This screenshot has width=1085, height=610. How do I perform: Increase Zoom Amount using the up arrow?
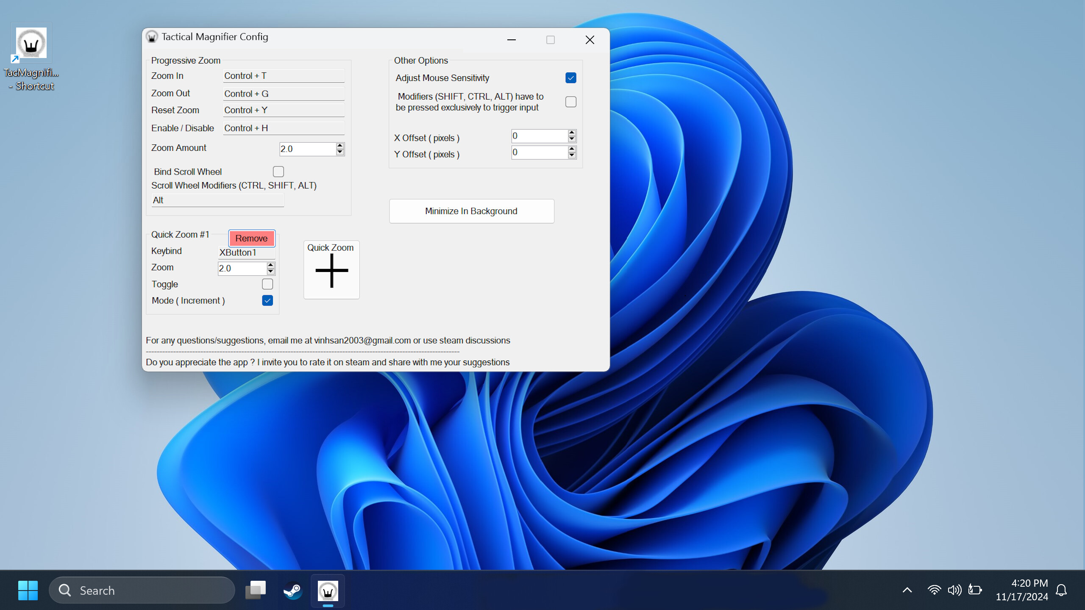pos(339,146)
